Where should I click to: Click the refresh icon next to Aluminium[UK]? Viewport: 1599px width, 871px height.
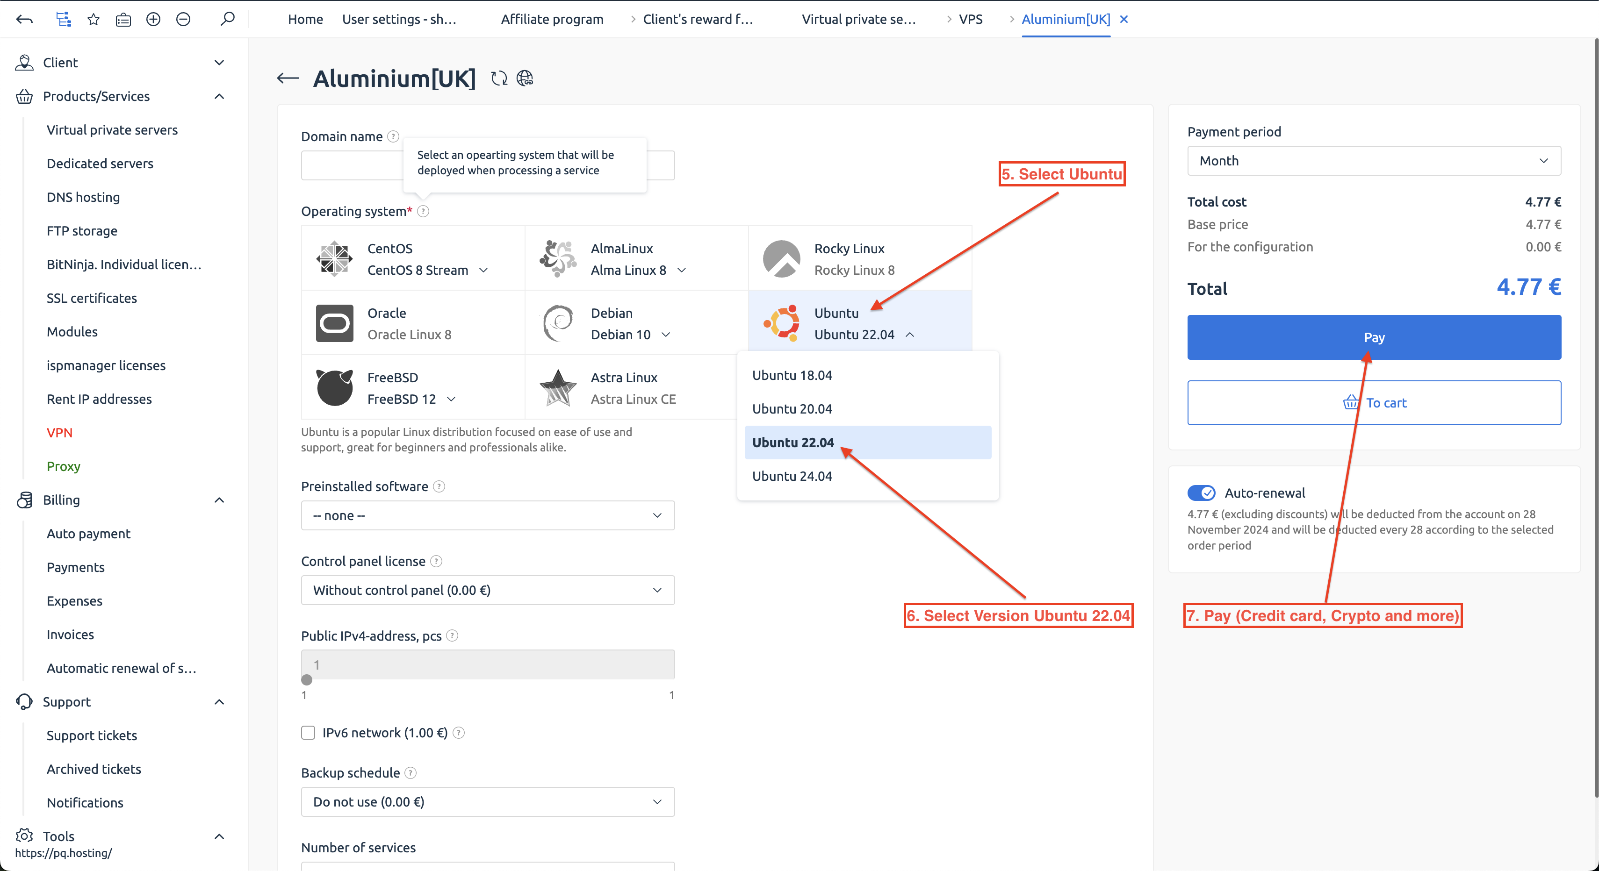[x=499, y=78]
